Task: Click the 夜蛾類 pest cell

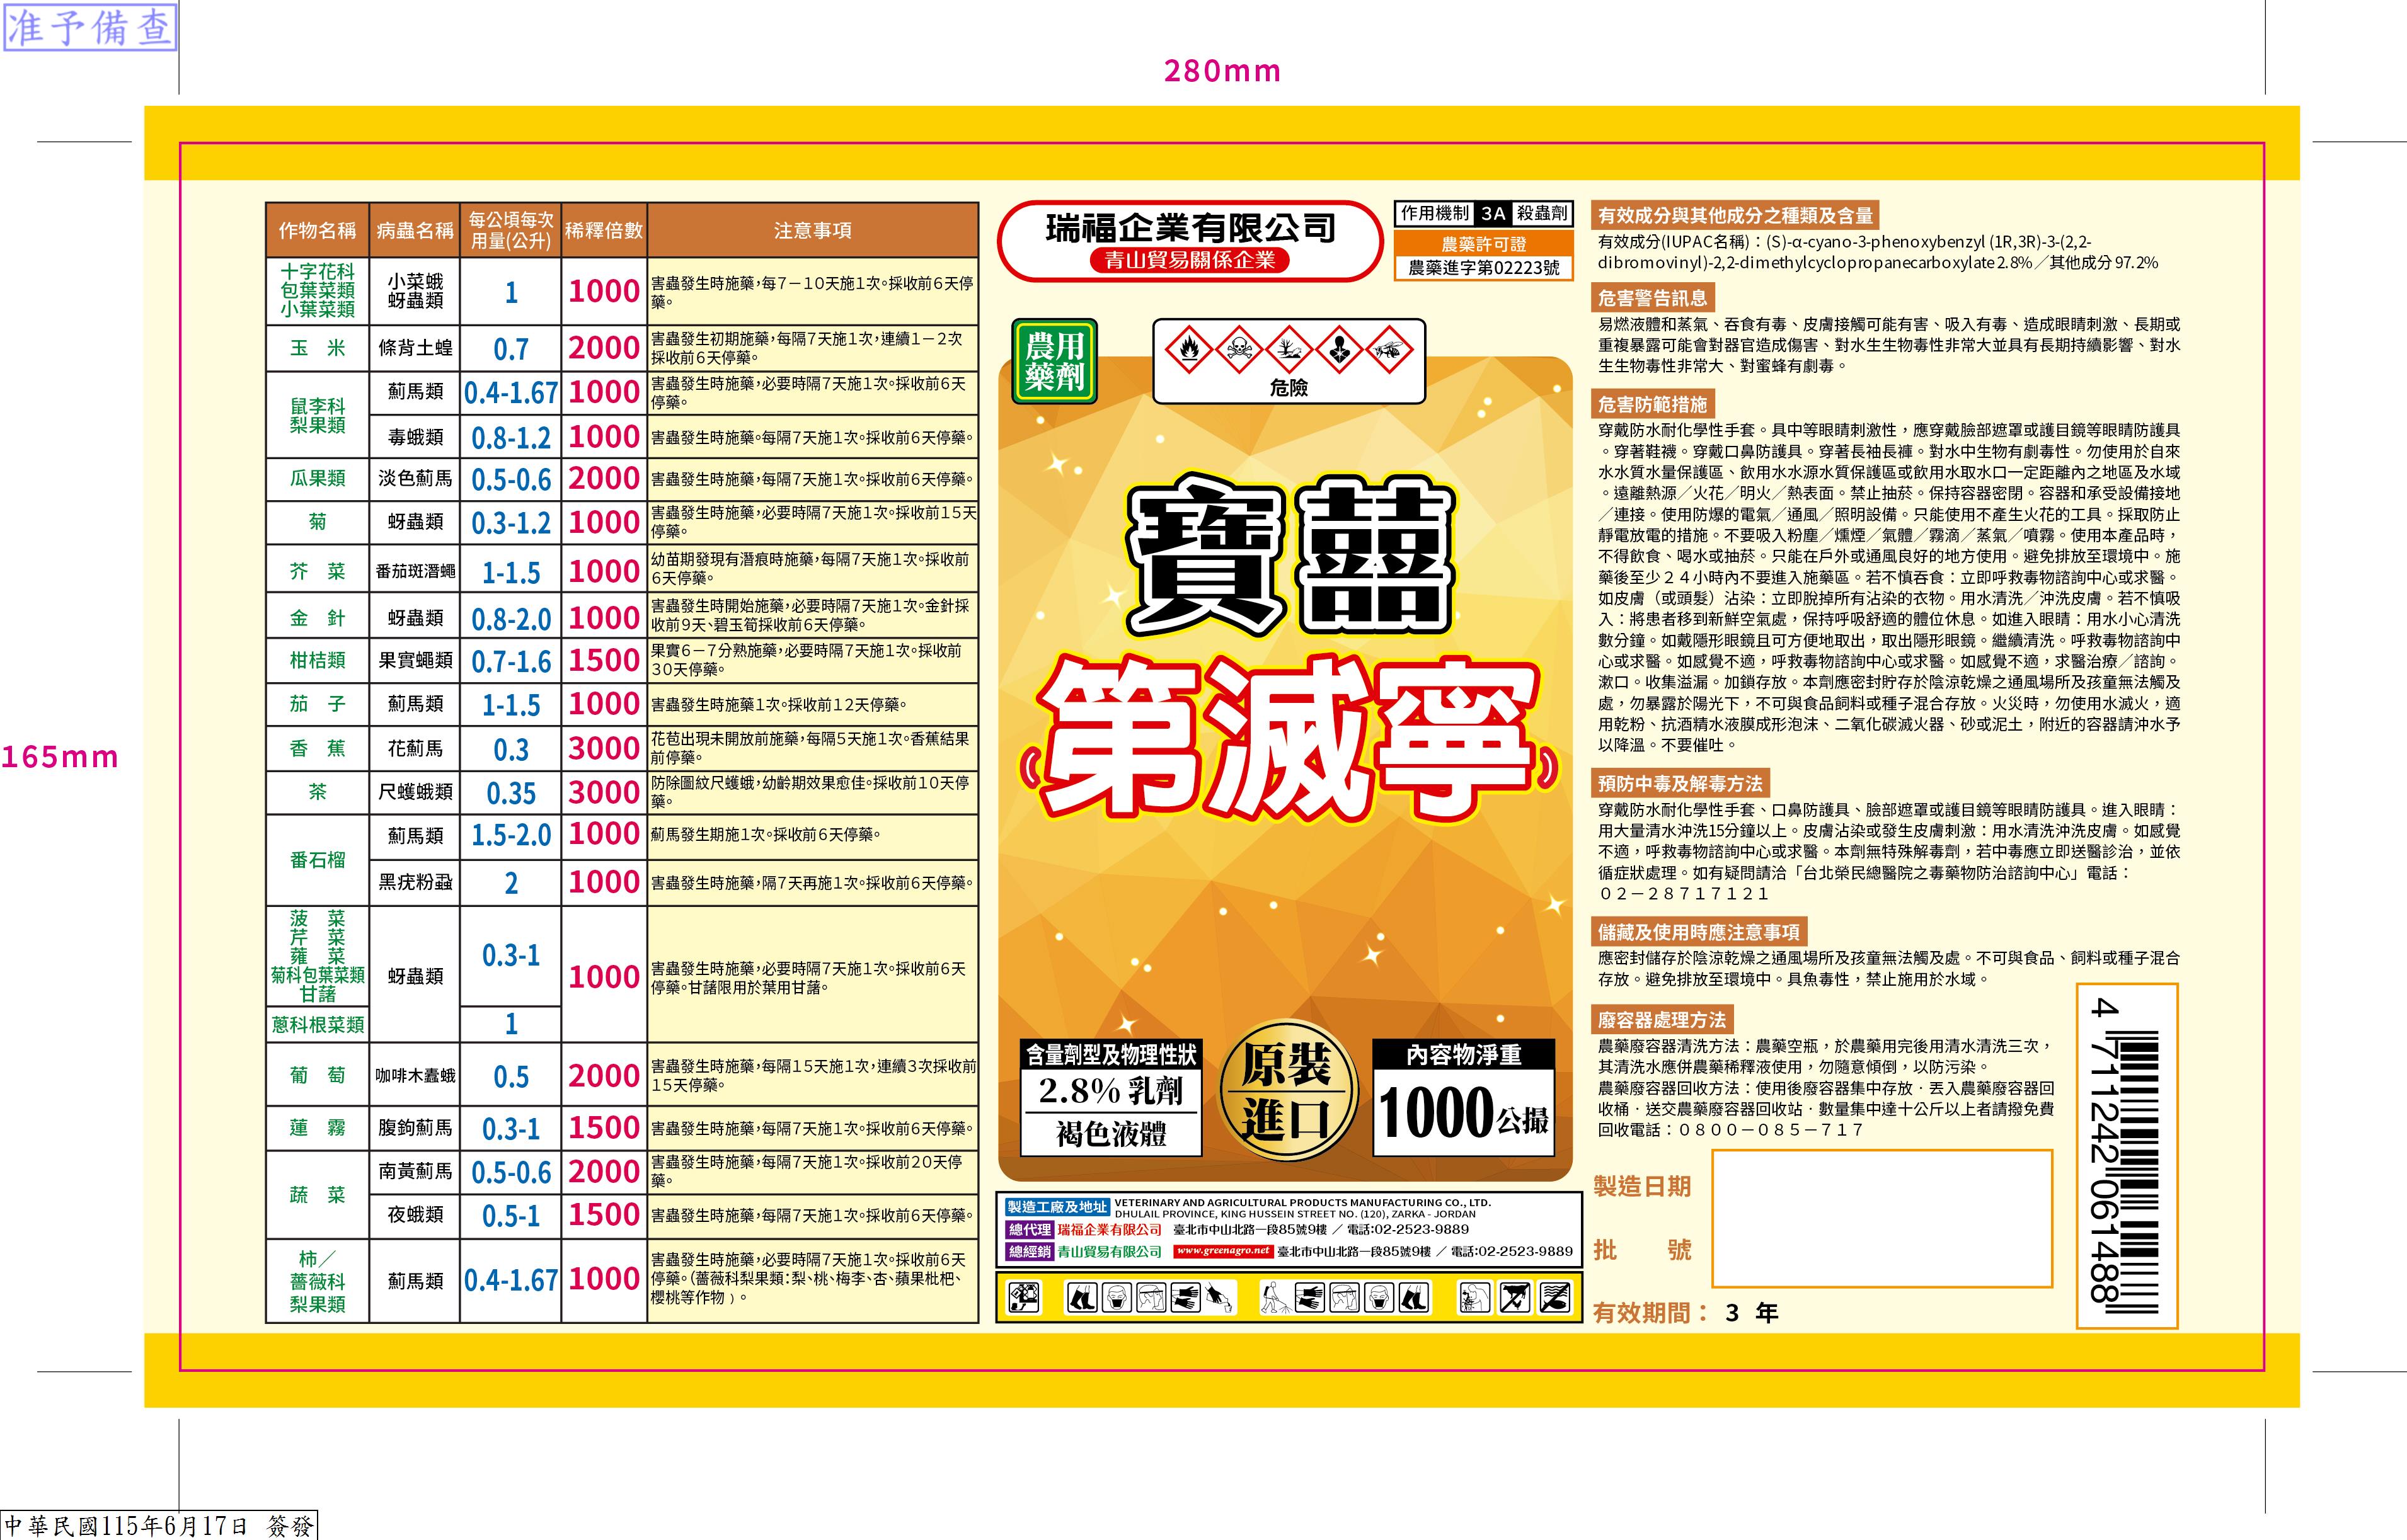Action: click(414, 1215)
